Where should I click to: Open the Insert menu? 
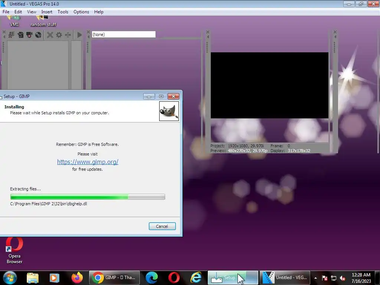(47, 12)
